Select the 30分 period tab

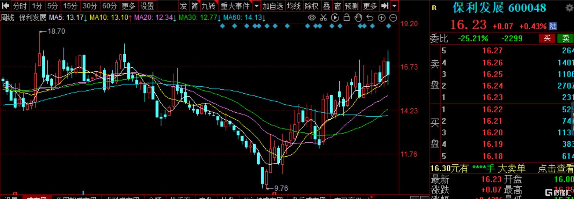click(x=90, y=6)
